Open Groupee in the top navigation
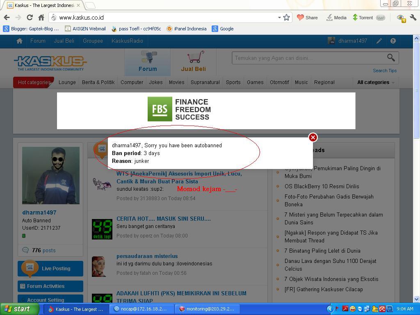The width and height of the screenshot is (420, 315). pyautogui.click(x=93, y=41)
